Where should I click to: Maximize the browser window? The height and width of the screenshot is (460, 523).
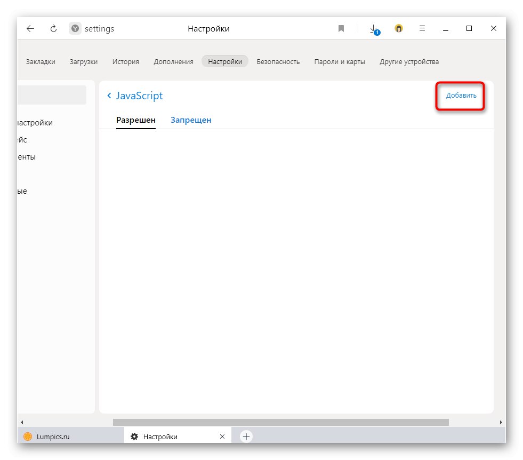pos(469,28)
